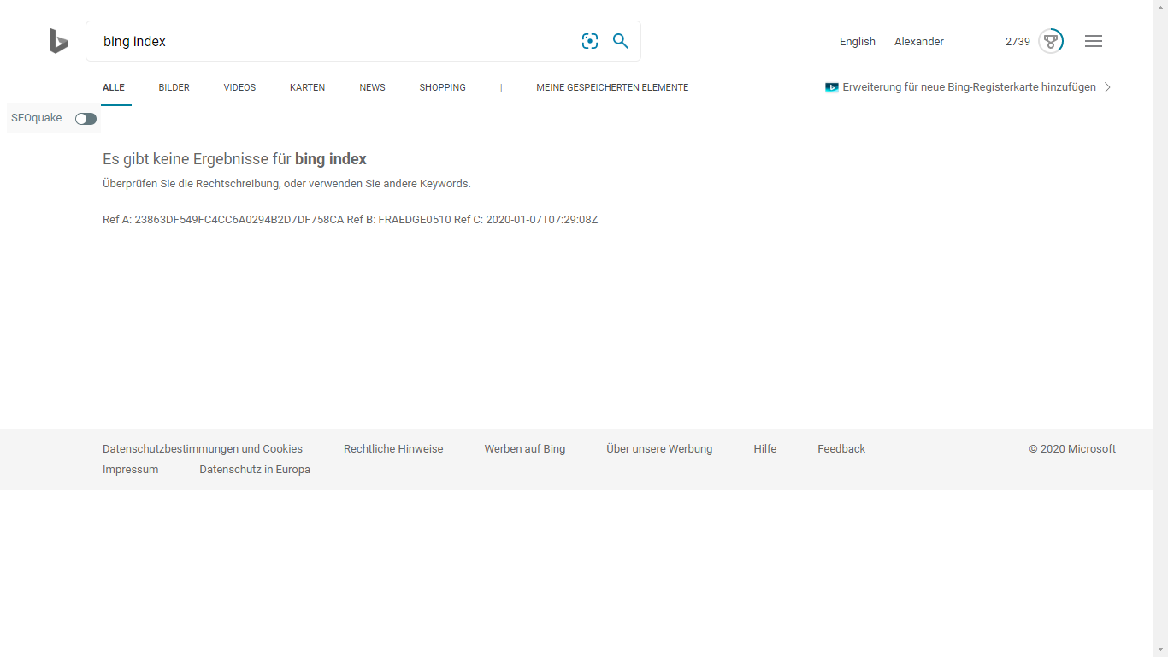Toggle the SEOquake switch on
1168x657 pixels.
[86, 119]
